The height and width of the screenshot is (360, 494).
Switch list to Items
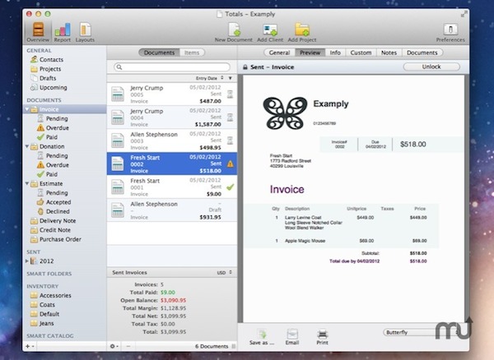(x=192, y=53)
